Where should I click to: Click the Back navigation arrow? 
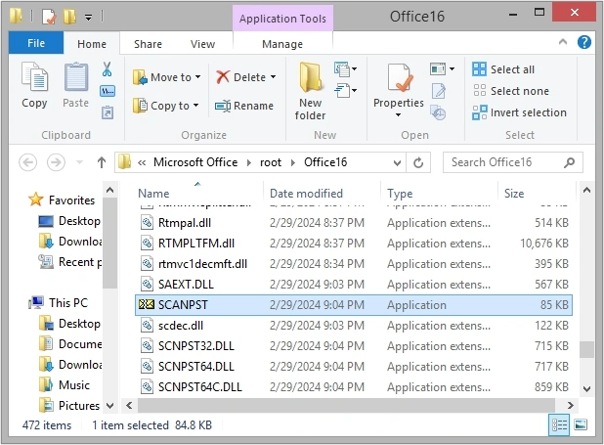(28, 162)
